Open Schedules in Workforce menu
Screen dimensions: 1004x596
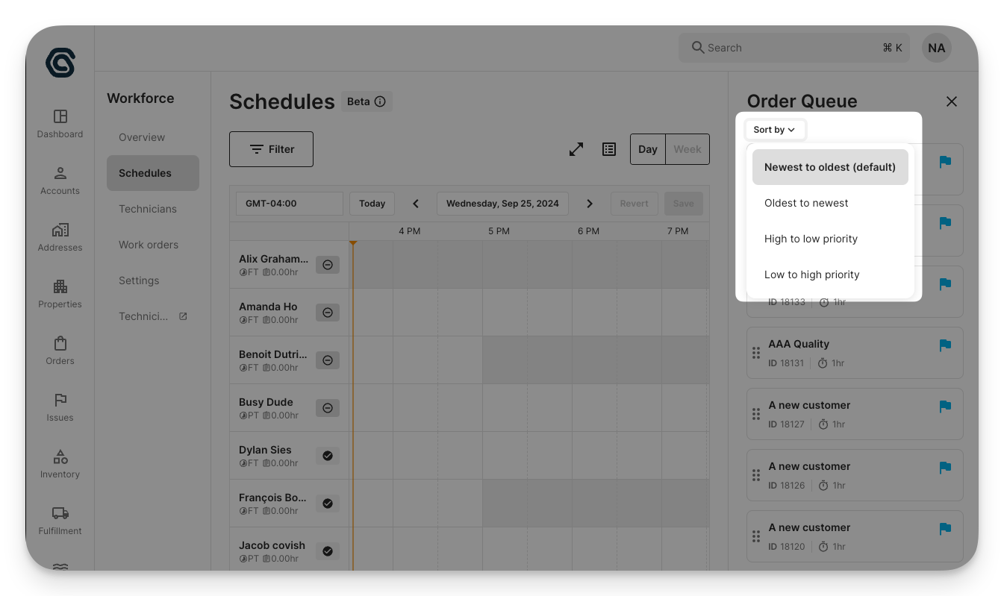pyautogui.click(x=153, y=173)
